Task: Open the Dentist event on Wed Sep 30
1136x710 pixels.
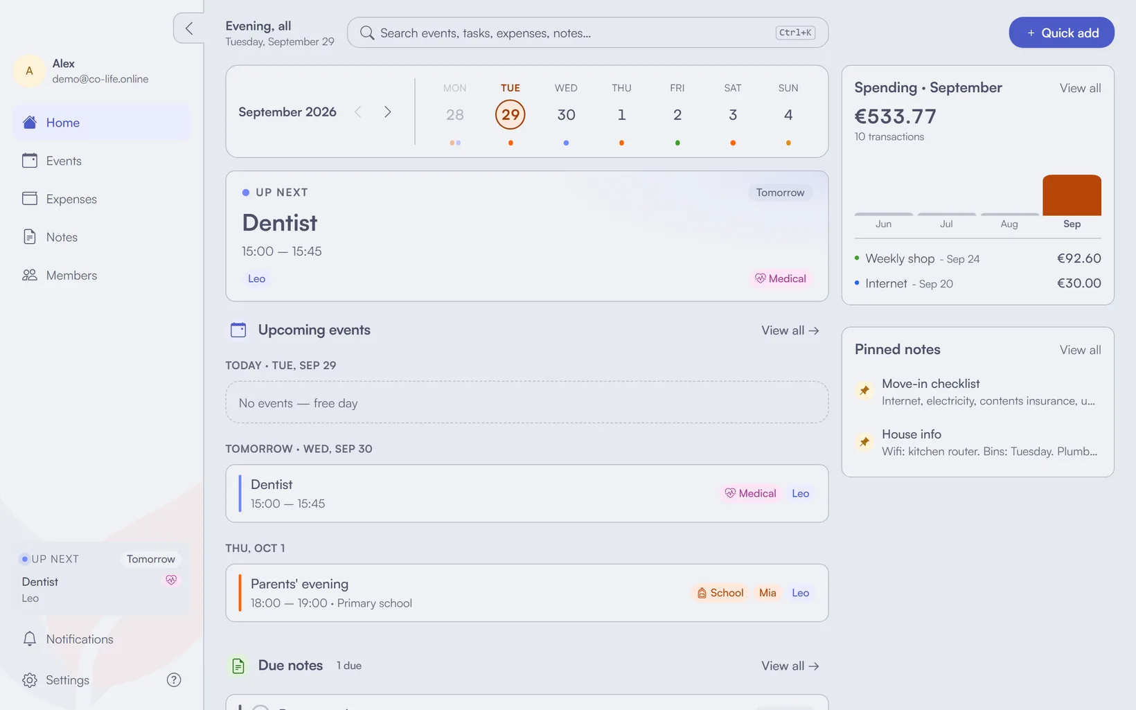Action: coord(526,493)
